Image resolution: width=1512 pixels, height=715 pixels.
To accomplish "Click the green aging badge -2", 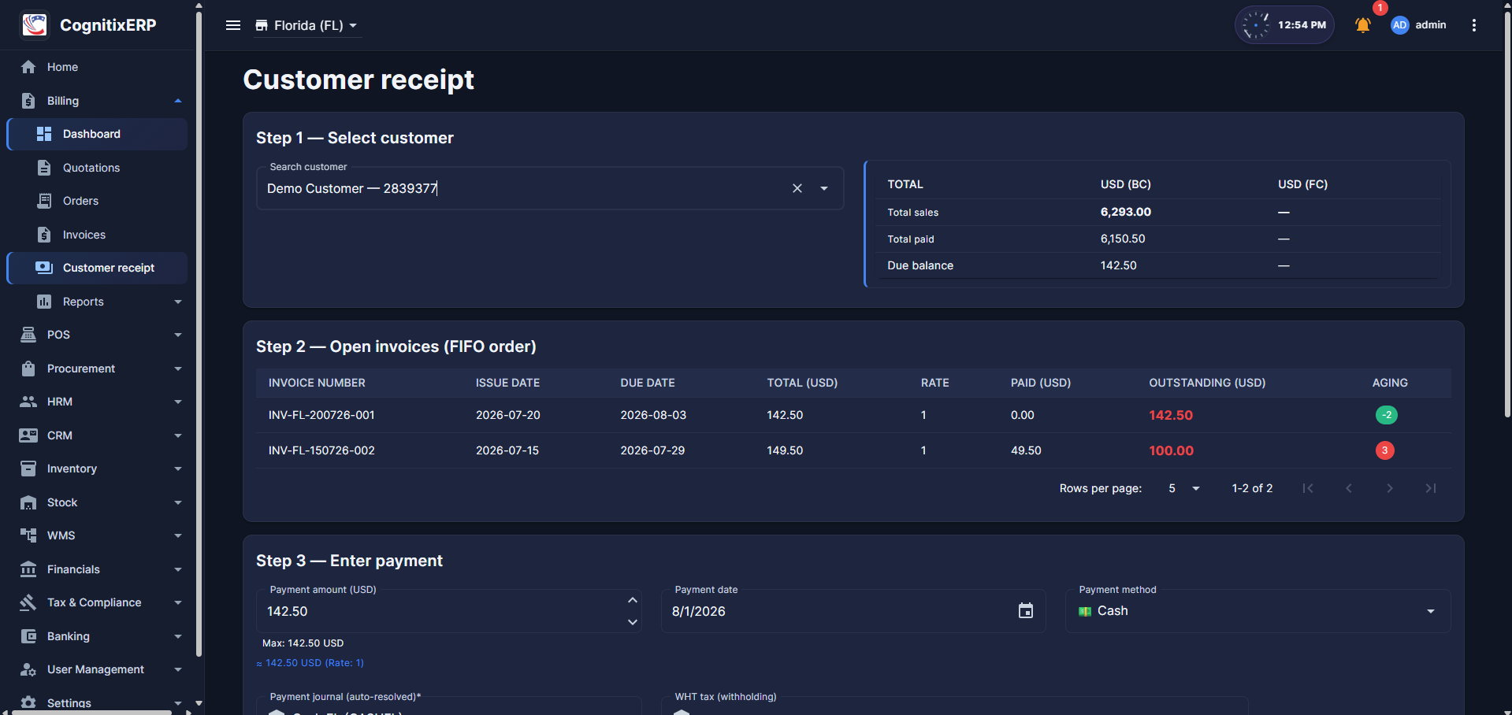I will point(1387,415).
